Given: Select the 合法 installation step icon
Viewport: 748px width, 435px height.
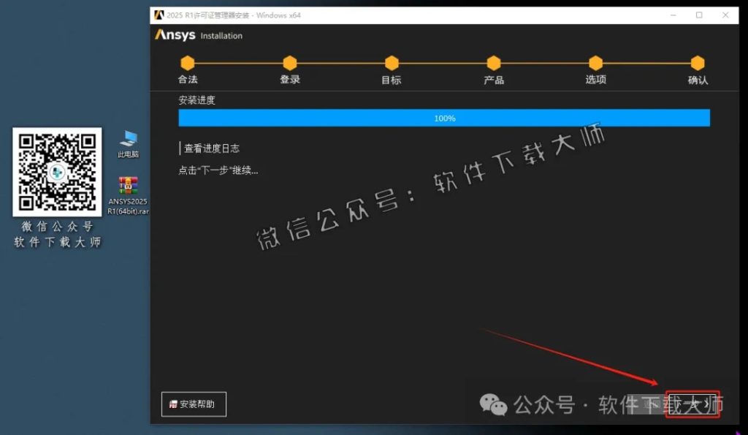Looking at the screenshot, I should coord(187,64).
